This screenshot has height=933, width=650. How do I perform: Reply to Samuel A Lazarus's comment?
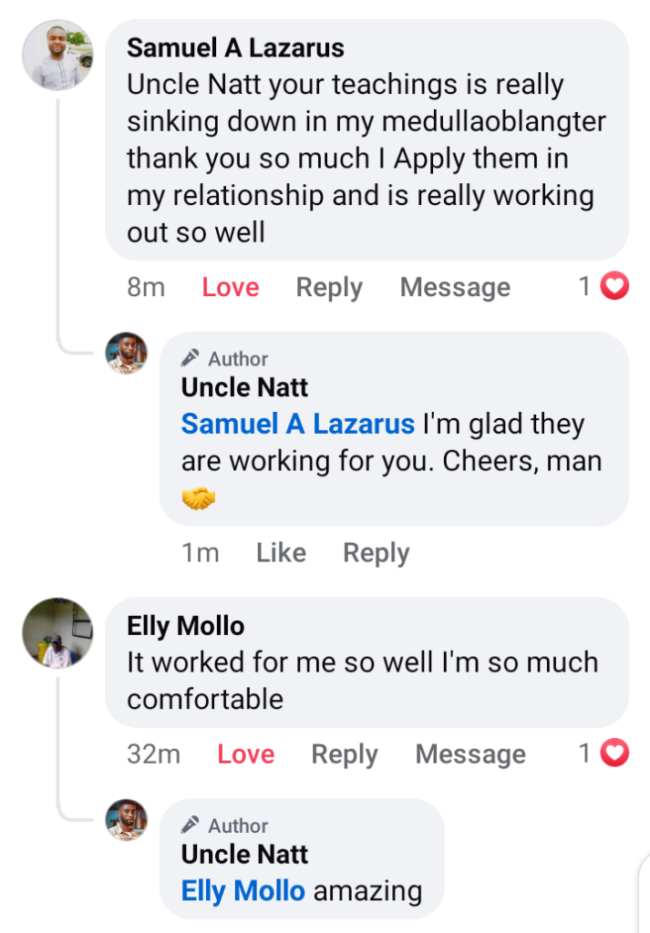pos(329,288)
